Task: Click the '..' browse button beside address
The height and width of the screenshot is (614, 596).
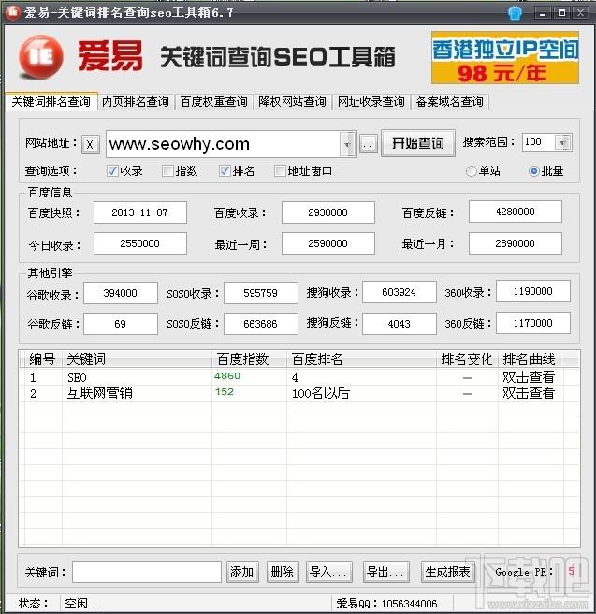Action: [x=369, y=144]
